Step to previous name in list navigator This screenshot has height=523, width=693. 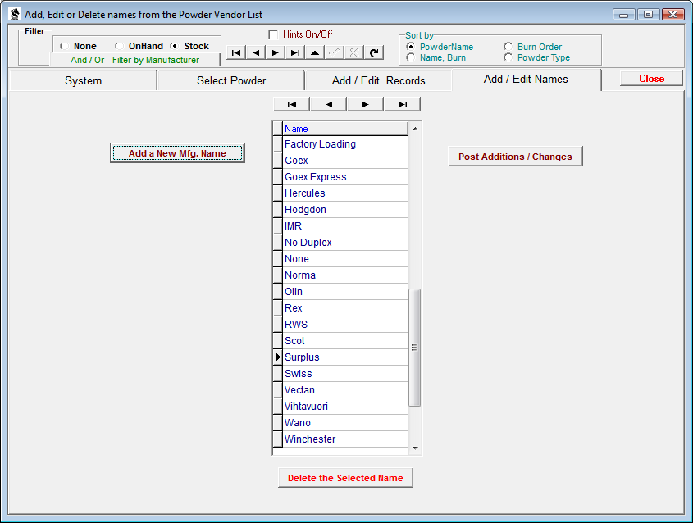[x=329, y=104]
